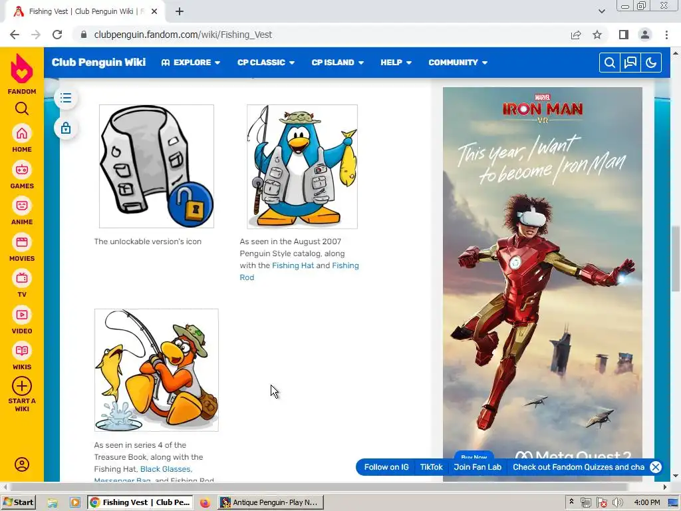This screenshot has width=681, height=511.
Task: Bookmark this page with the star
Action: coord(597,35)
